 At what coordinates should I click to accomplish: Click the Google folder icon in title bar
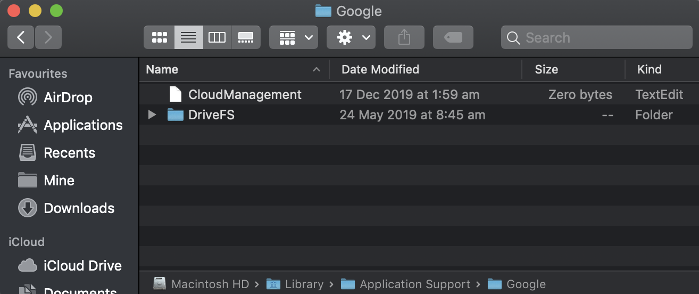click(323, 11)
